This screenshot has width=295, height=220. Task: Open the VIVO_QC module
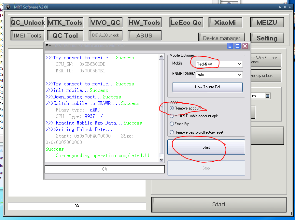click(x=105, y=22)
